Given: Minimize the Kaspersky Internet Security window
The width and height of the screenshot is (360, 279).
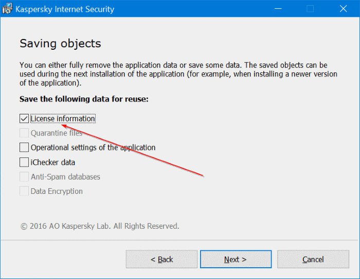Looking at the screenshot, I should [278, 9].
